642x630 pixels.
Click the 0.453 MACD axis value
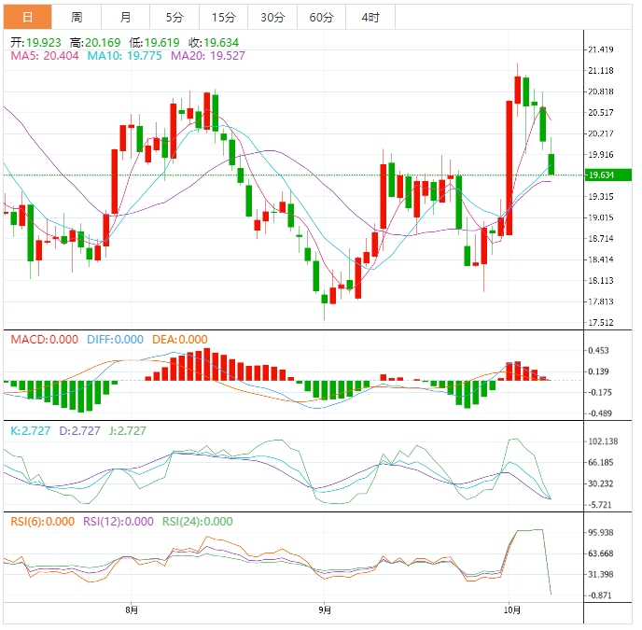pos(598,351)
